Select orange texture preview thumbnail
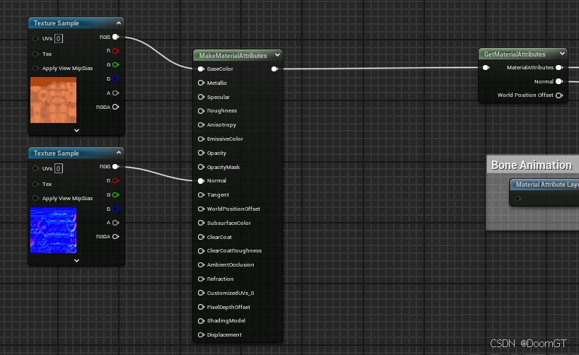This screenshot has width=579, height=355. tap(54, 100)
